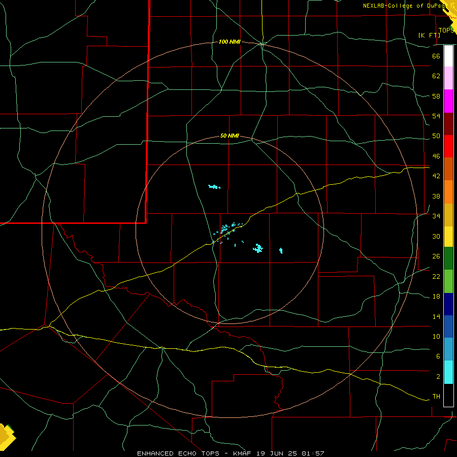Pick the gold legend swatch
The width and height of the screenshot is (457, 457).
(448, 215)
